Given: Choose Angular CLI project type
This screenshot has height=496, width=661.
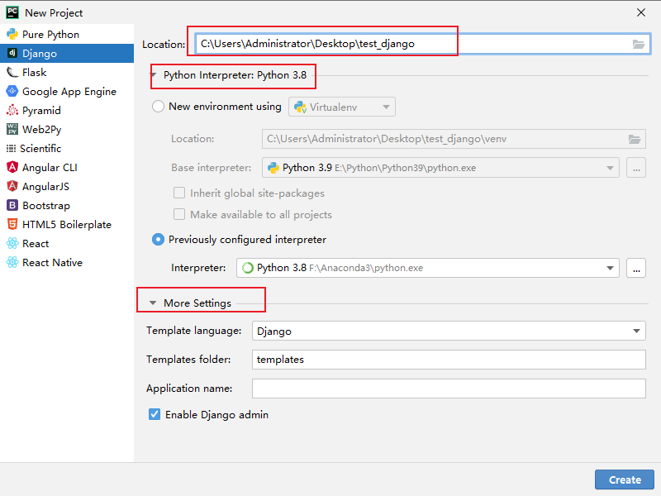Looking at the screenshot, I should [67, 168].
